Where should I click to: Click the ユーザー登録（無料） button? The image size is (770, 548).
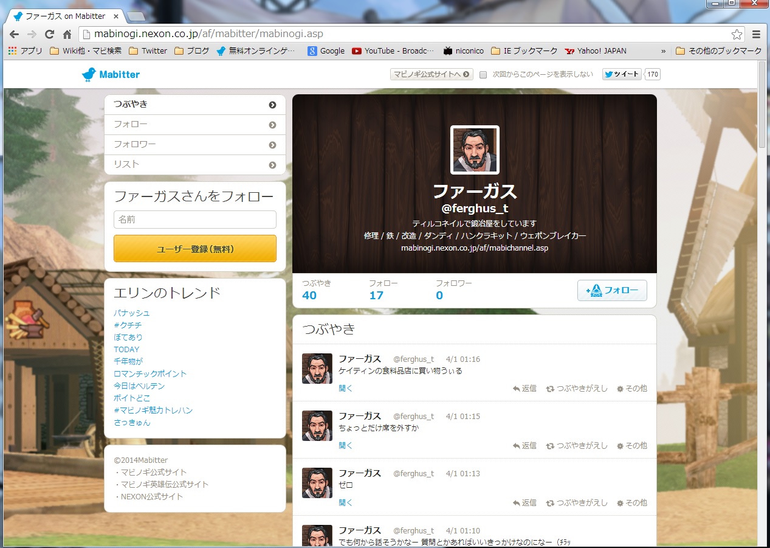pyautogui.click(x=195, y=249)
